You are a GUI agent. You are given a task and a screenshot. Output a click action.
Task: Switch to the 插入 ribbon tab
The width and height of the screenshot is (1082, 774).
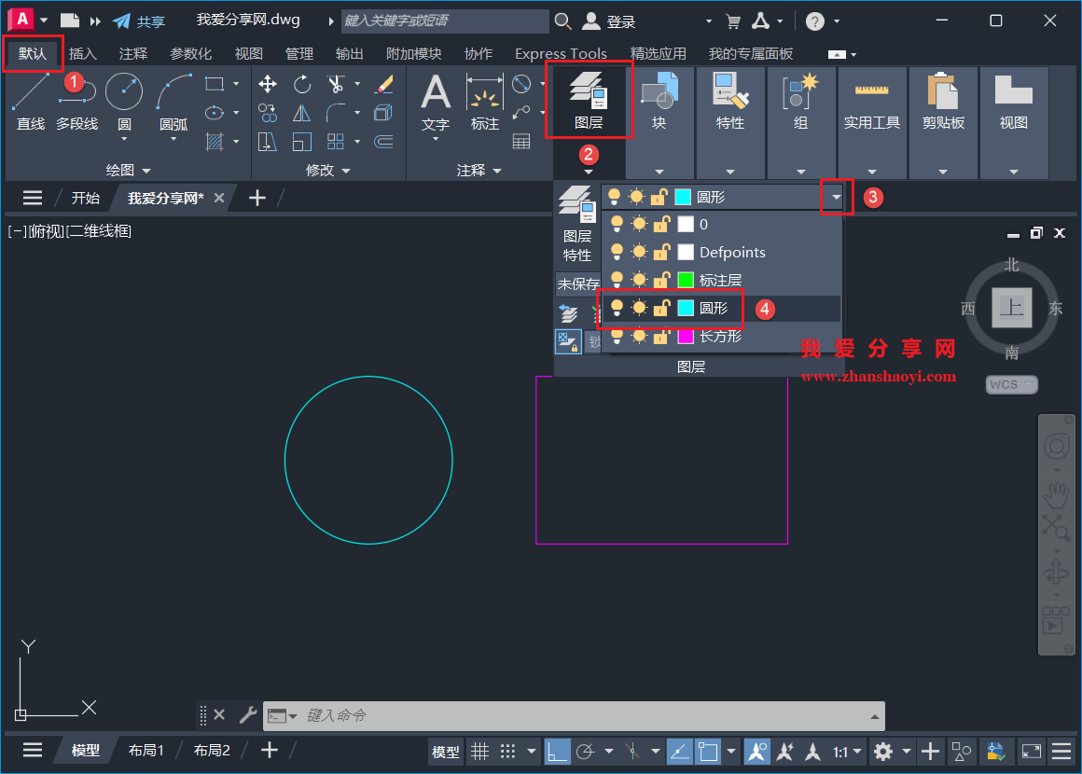83,53
